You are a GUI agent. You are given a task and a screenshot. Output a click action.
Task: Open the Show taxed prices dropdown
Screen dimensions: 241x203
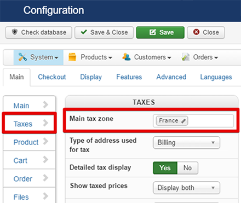(186, 188)
